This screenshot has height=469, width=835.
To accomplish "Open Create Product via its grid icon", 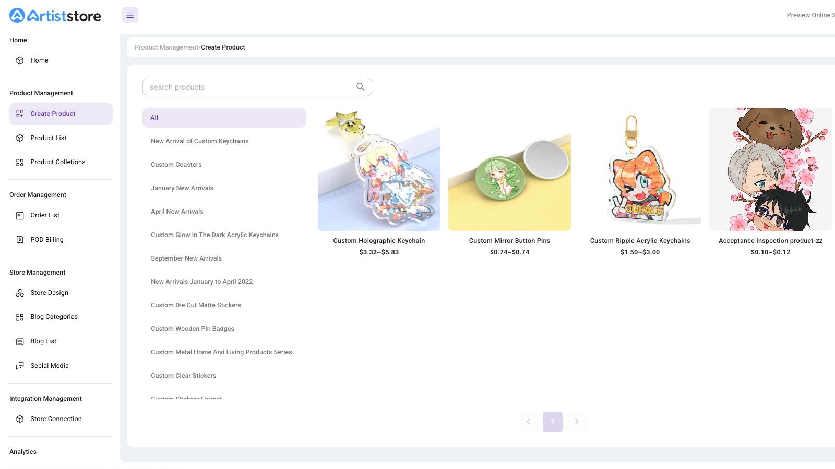I will (x=19, y=114).
